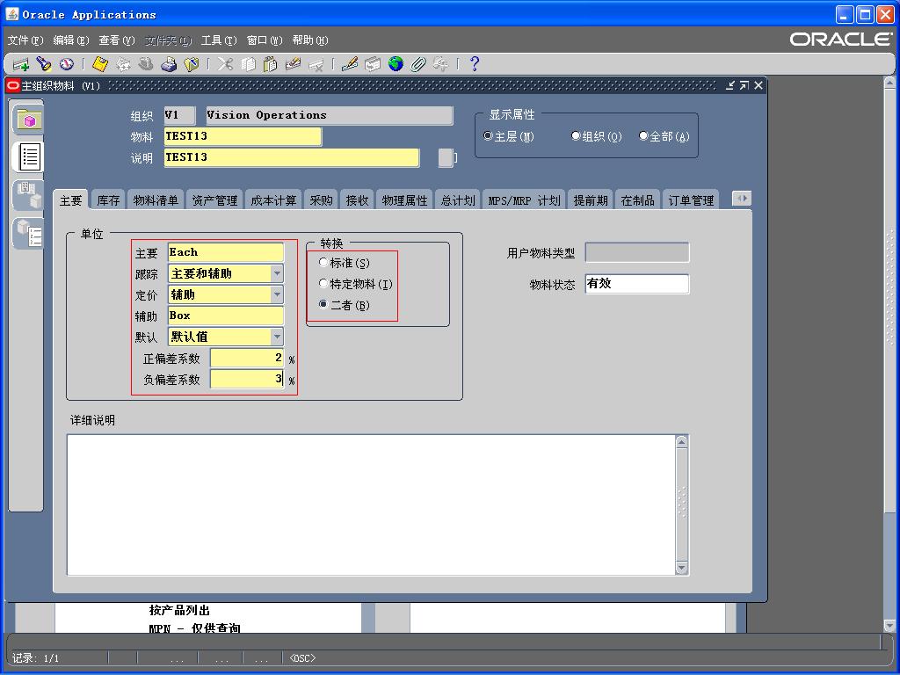The height and width of the screenshot is (675, 900).
Task: Switch to the 库存 tab
Action: [x=108, y=200]
